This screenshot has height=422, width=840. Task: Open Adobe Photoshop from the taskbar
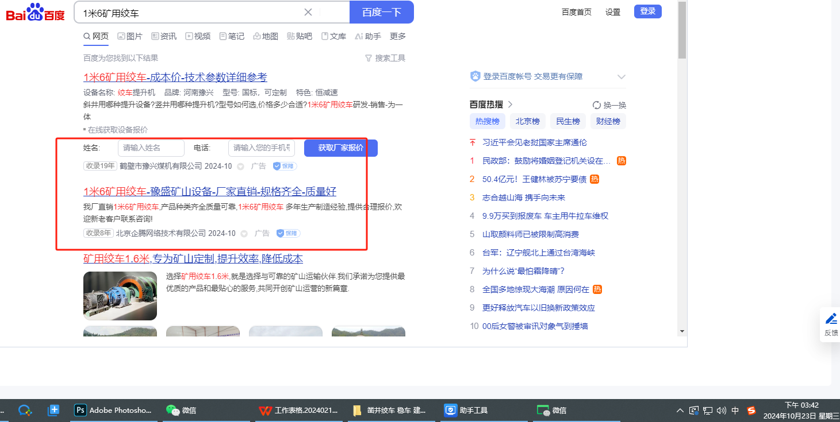coord(115,411)
